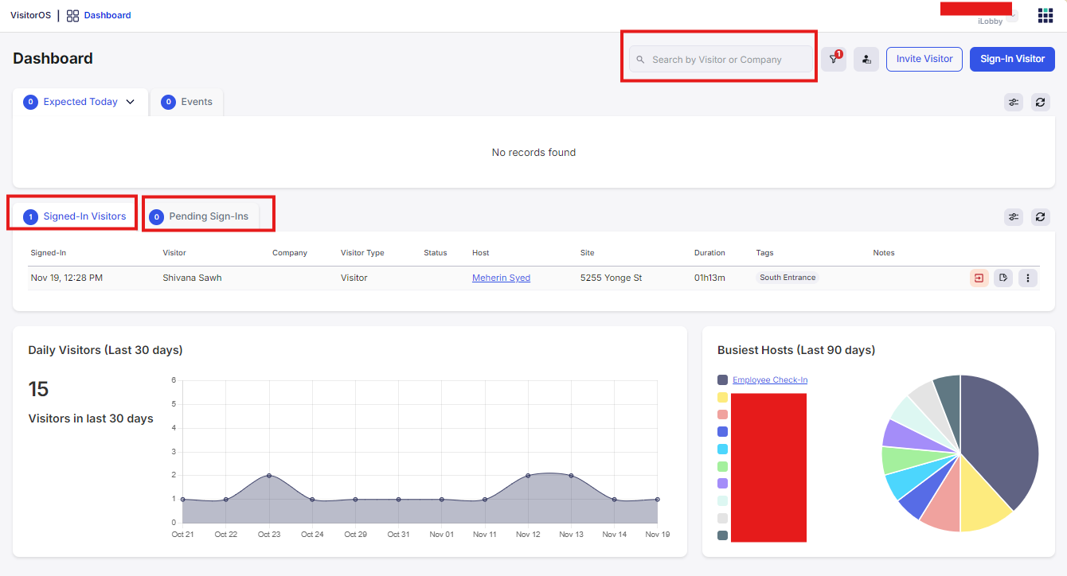The width and height of the screenshot is (1067, 576).
Task: Open the visitor filter with red badge
Action: [833, 59]
